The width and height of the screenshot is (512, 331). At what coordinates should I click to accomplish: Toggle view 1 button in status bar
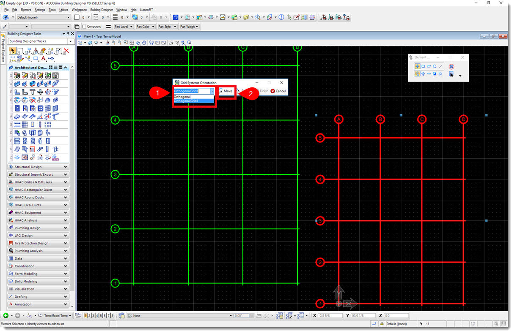pyautogui.click(x=86, y=315)
